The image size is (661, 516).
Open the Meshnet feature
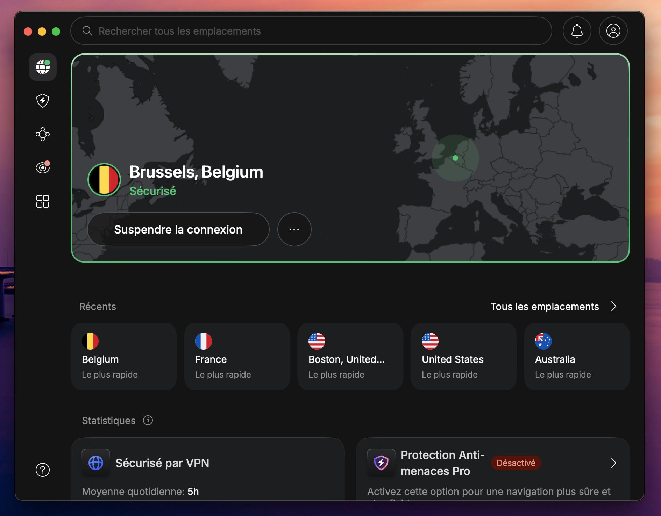click(42, 134)
